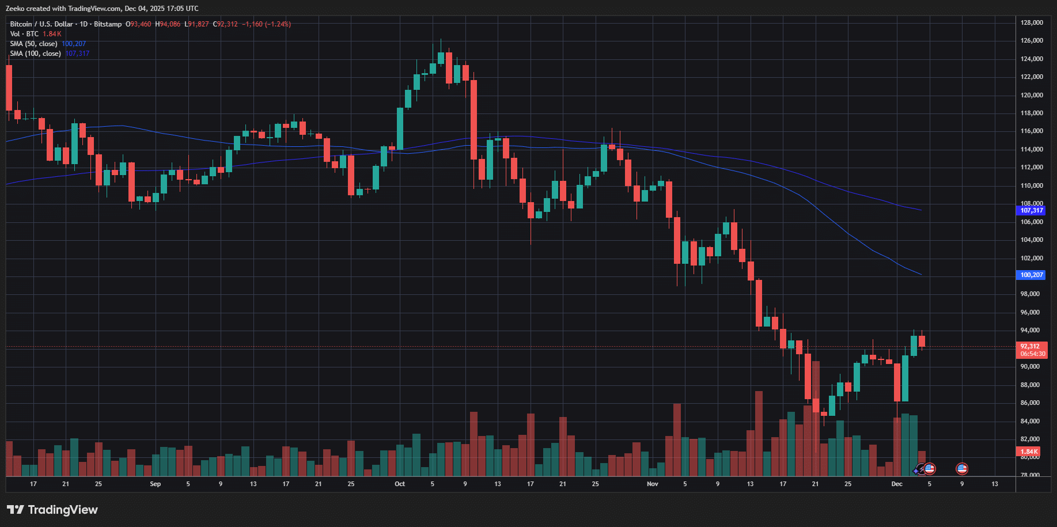This screenshot has width=1057, height=527.
Task: Click the Dec label on the time axis
Action: 897,484
